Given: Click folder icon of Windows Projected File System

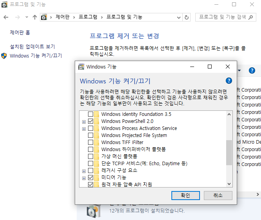Looking at the screenshot, I should tap(96, 135).
